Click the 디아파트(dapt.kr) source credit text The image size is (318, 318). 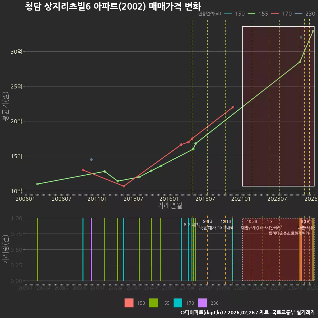pyautogui.click(x=202, y=312)
